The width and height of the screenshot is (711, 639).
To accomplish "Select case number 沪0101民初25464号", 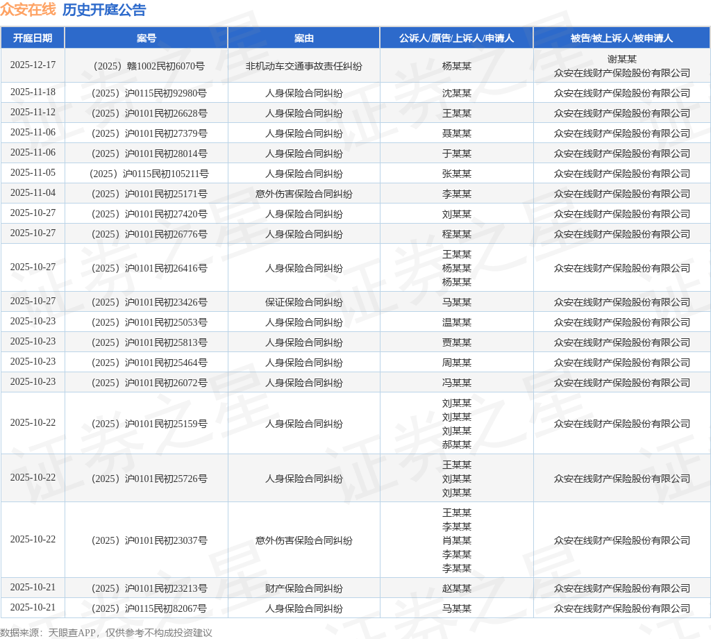I will tap(149, 363).
